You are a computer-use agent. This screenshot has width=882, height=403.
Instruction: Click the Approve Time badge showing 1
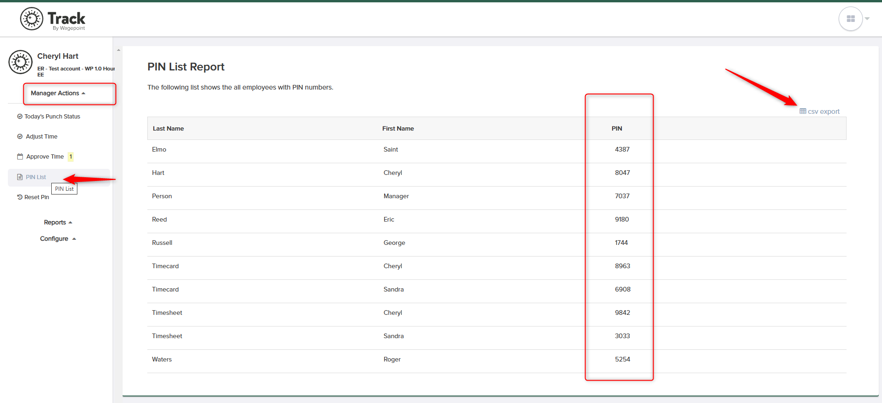70,157
